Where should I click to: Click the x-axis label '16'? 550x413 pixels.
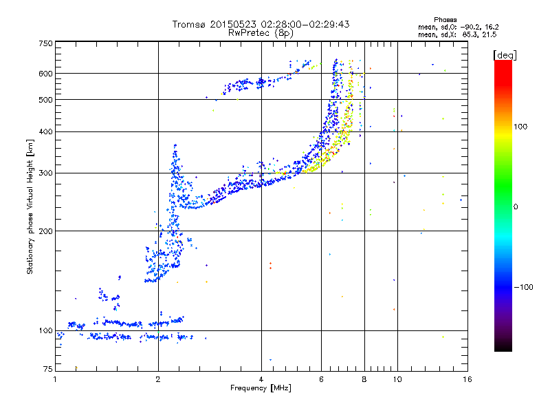click(467, 379)
